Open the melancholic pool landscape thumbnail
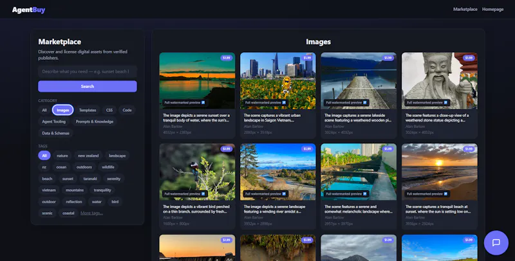This screenshot has width=515, height=261. [359, 172]
